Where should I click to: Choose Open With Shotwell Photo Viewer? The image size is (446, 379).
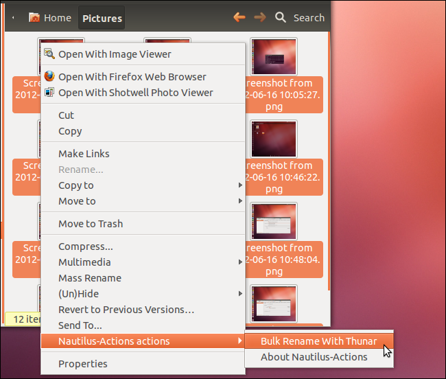[143, 93]
